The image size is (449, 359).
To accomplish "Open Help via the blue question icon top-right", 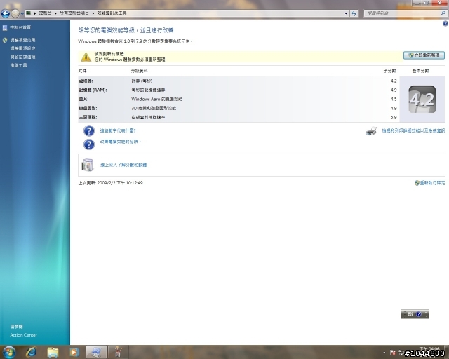I will (445, 24).
